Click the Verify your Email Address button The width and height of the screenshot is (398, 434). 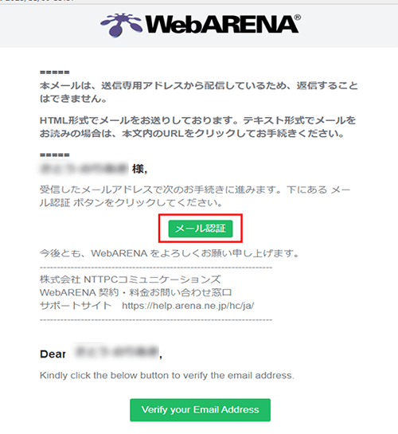201,409
